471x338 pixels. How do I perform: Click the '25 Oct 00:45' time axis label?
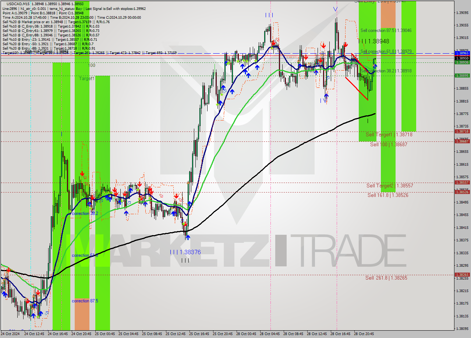[x=105, y=334]
